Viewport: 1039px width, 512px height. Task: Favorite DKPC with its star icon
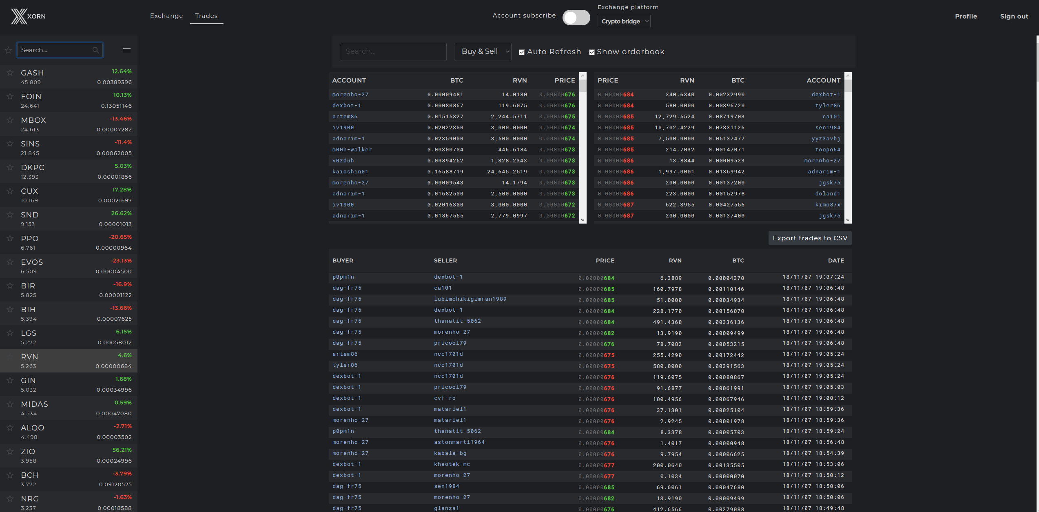(10, 167)
